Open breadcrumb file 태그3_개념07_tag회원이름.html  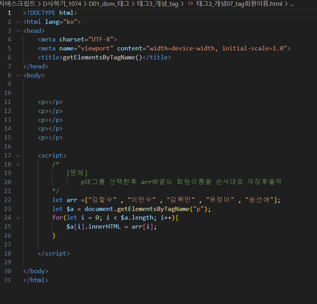pyautogui.click(x=239, y=4)
